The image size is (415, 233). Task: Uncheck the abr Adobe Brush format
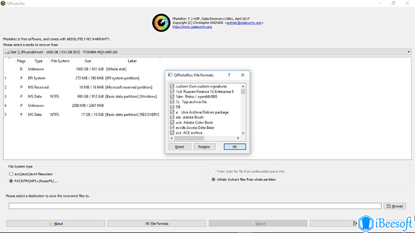click(172, 117)
